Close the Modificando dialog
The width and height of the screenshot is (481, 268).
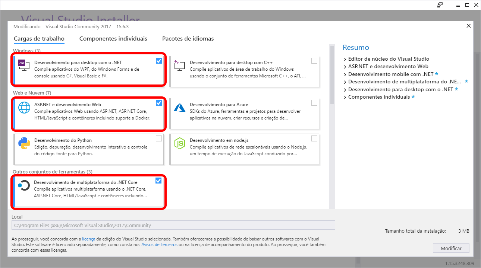[469, 26]
